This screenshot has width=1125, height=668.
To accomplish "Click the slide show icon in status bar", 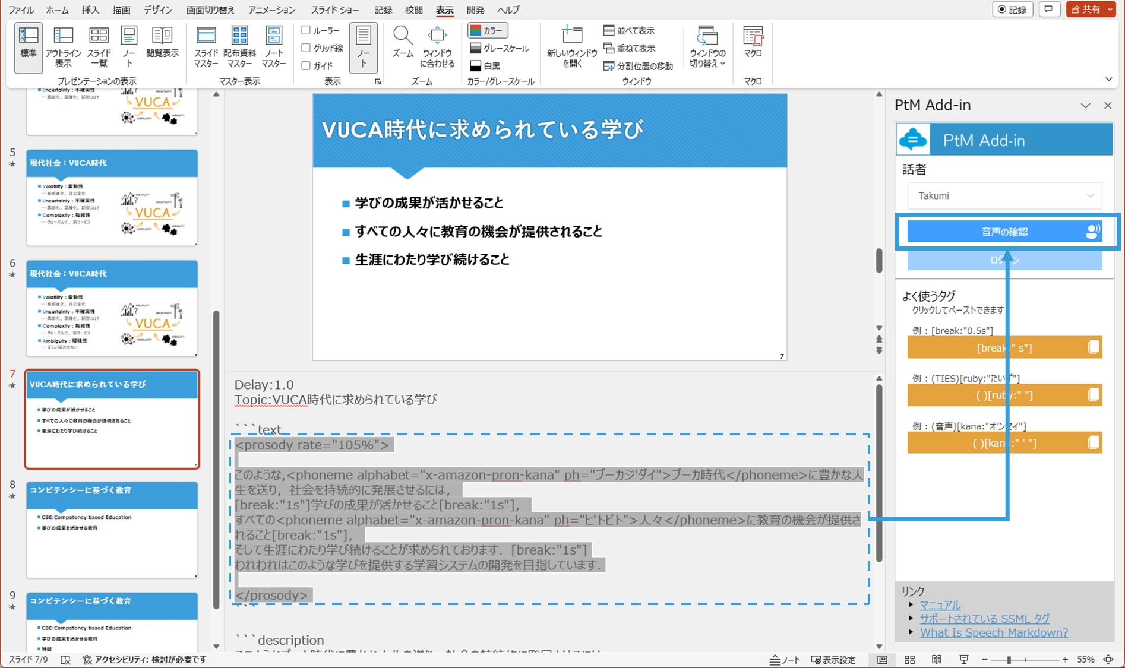I will pos(963,660).
